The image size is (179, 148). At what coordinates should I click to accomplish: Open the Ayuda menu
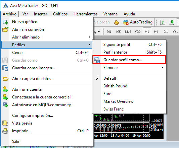click(129, 14)
